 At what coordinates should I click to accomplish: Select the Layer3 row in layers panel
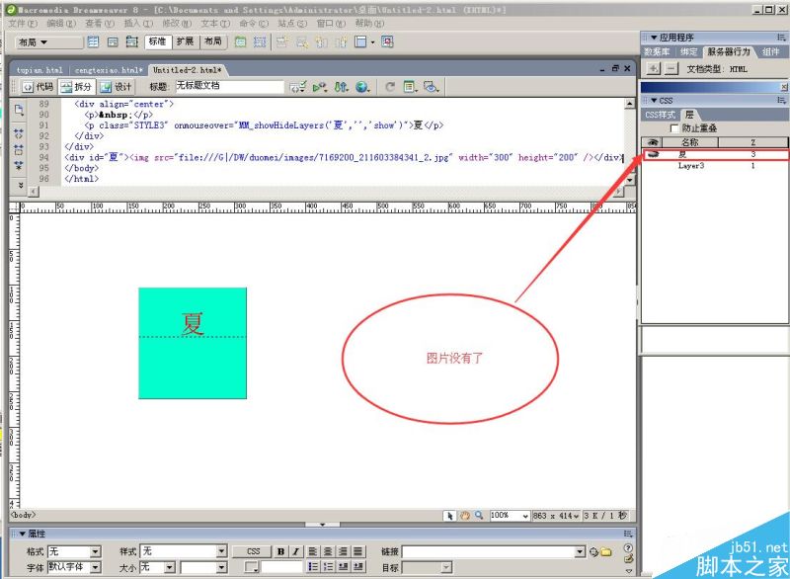coord(714,166)
